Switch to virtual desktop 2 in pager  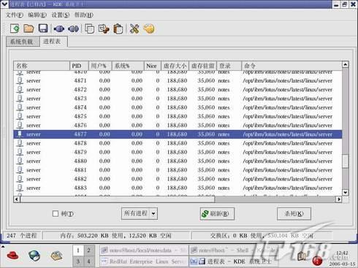point(89,250)
